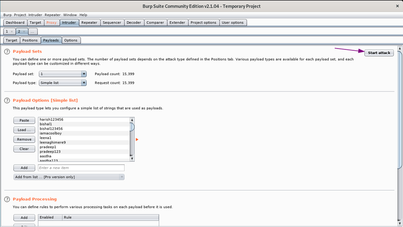This screenshot has width=403, height=227.
Task: Open Payload Processing help icon
Action: (x=7, y=199)
